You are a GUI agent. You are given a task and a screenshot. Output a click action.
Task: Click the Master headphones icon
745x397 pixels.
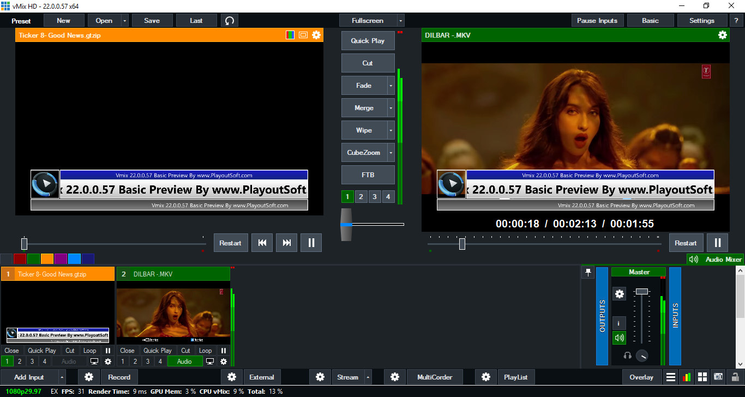[627, 356]
